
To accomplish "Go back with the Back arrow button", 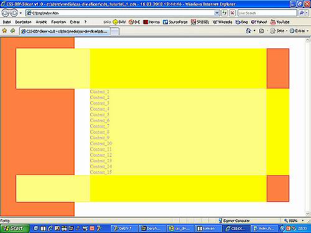I will coord(6,13).
